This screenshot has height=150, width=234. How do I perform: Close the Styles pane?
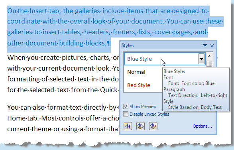[212, 45]
